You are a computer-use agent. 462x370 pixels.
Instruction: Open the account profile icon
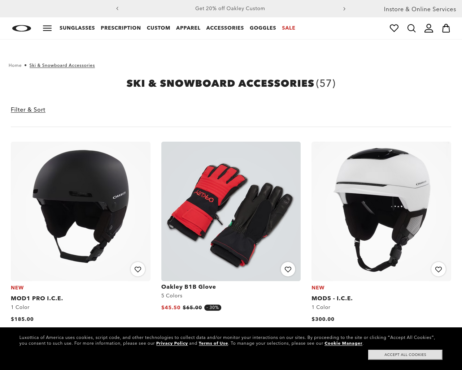click(x=429, y=28)
